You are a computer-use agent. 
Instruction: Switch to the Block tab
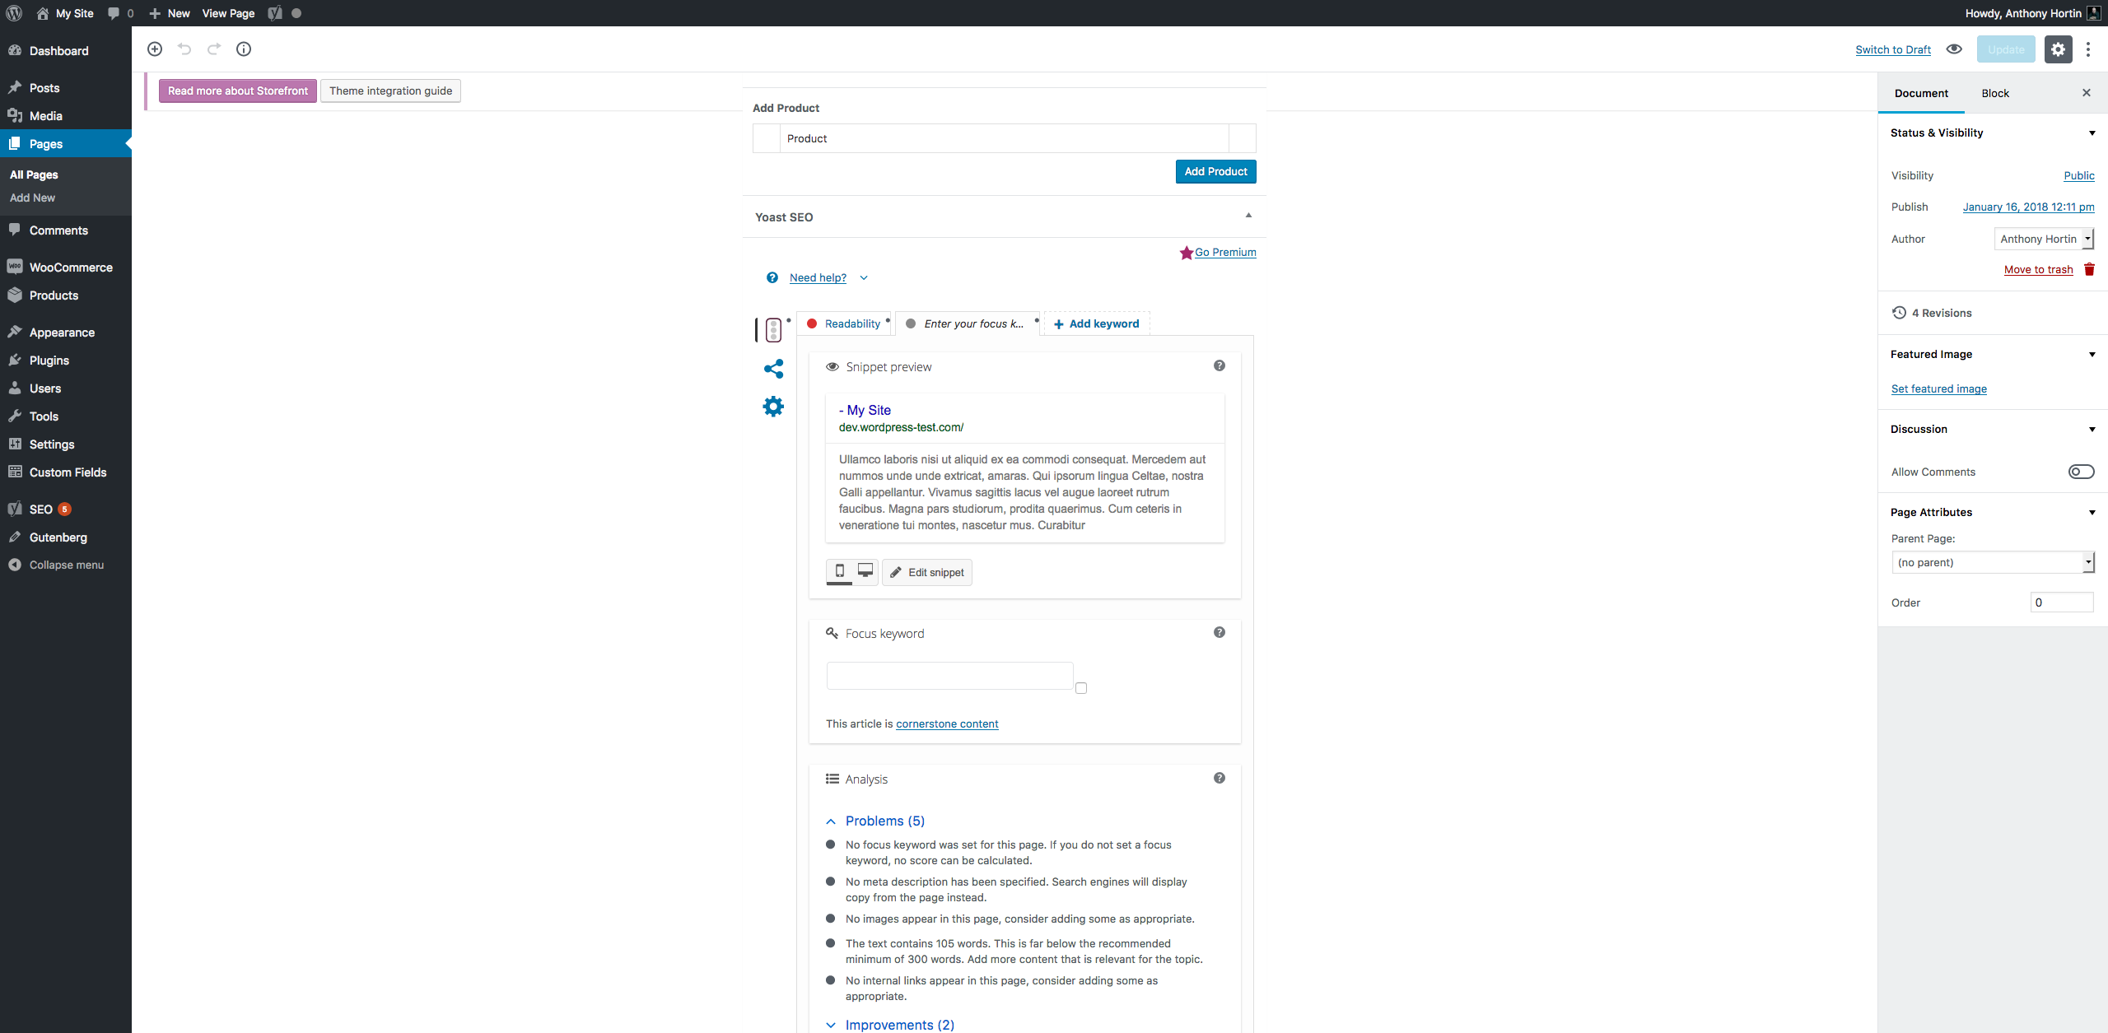coord(1995,93)
